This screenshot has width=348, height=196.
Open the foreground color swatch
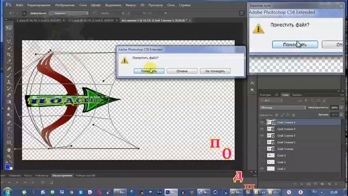click(7, 167)
